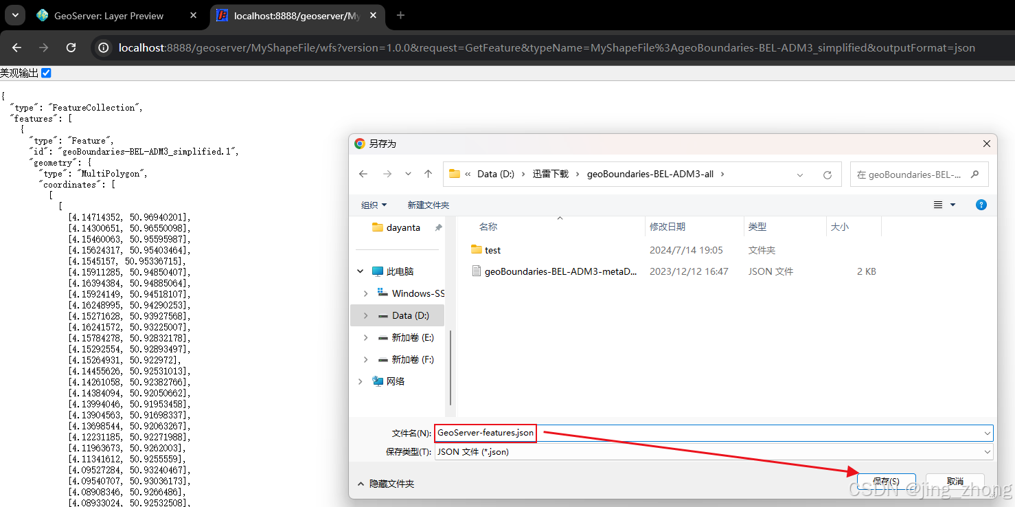Close the GeoServer: Layer Preview tab
1015x507 pixels.
click(193, 15)
